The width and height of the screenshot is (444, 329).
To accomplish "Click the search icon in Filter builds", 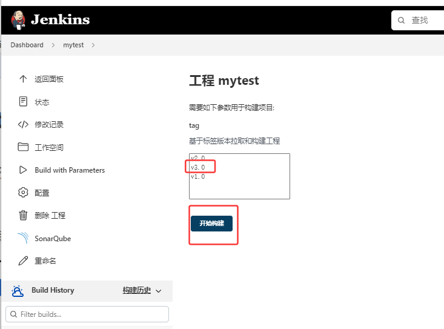I will coord(13,314).
